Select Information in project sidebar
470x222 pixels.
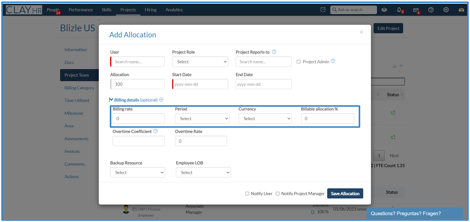(75, 50)
